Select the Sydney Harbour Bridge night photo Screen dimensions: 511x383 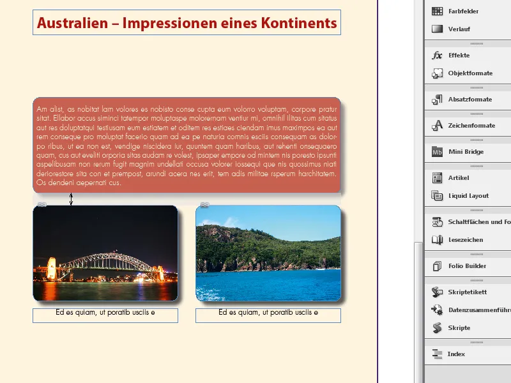point(105,253)
